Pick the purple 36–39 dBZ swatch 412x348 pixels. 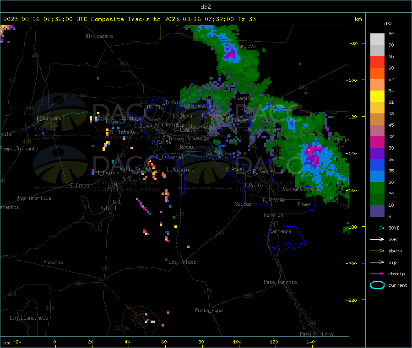coord(377,154)
